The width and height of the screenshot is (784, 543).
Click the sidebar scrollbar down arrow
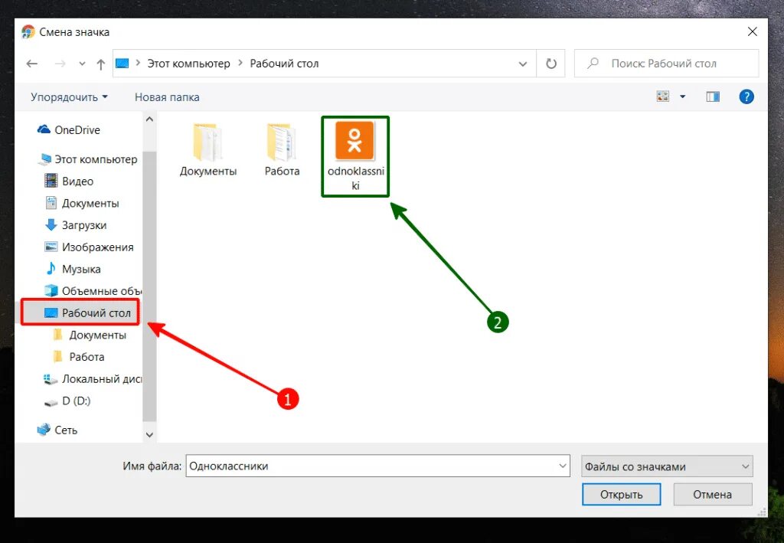149,435
